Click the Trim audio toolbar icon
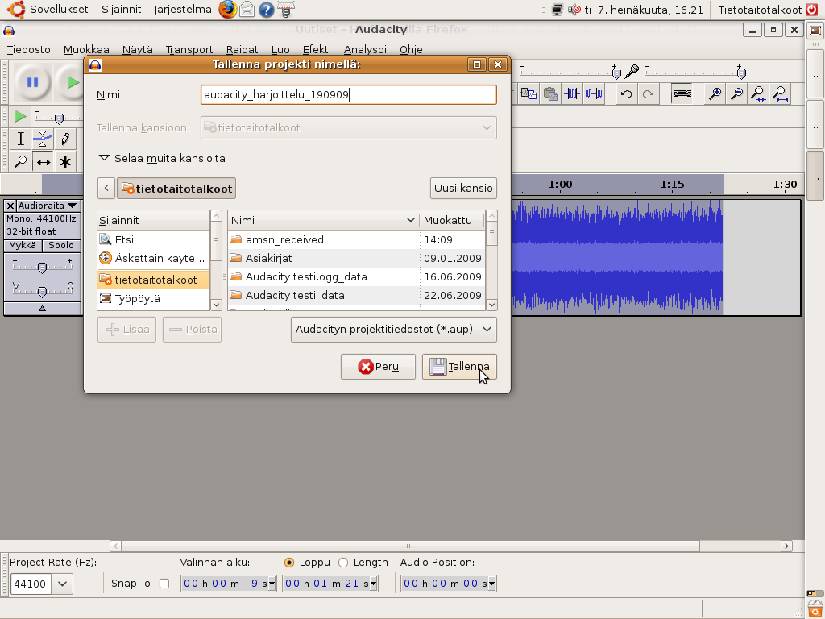Viewport: 825px width, 619px height. [572, 93]
